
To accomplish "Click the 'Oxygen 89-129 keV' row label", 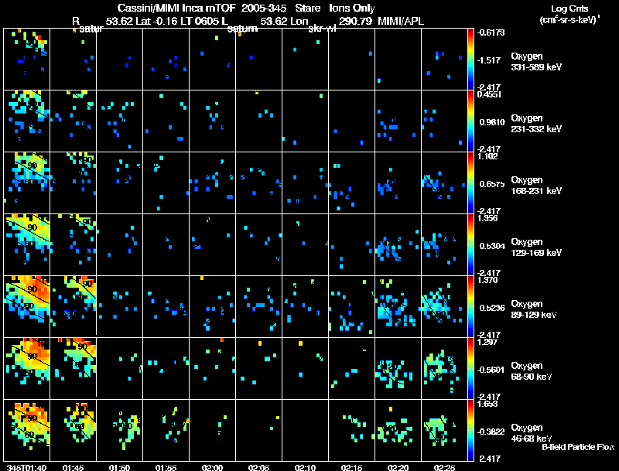I will click(534, 309).
